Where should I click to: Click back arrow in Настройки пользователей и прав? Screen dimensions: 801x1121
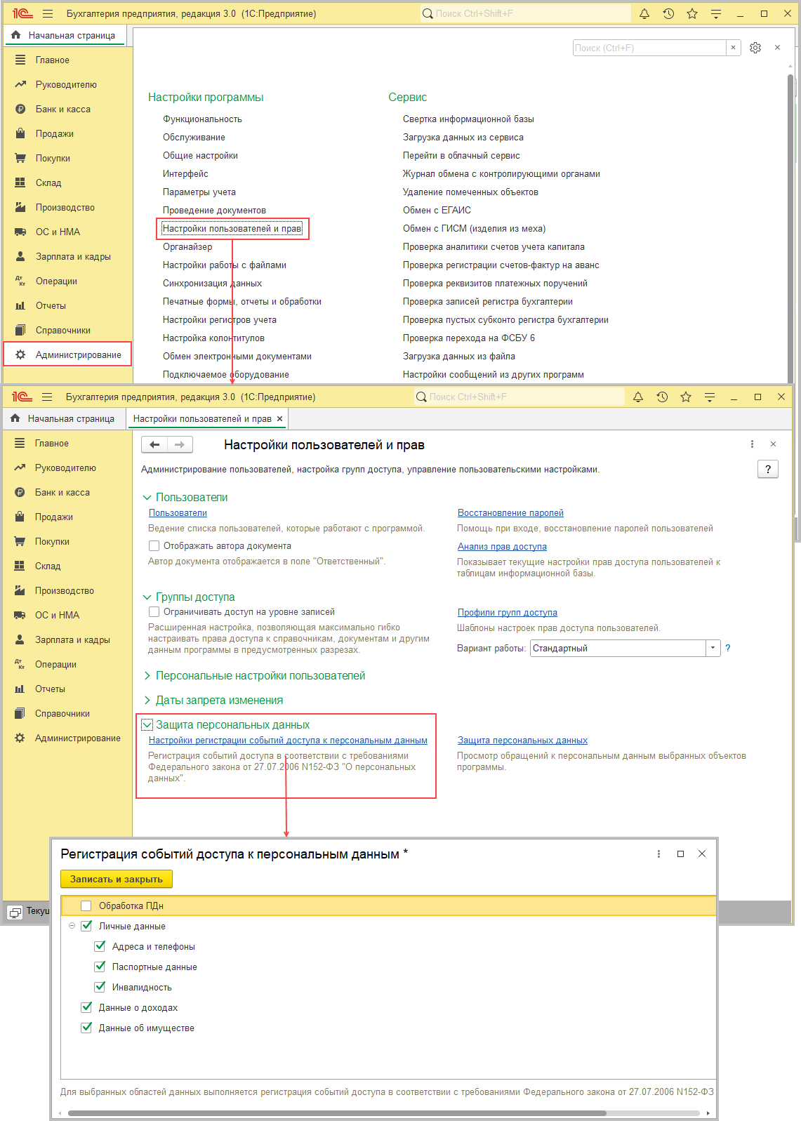click(x=154, y=444)
